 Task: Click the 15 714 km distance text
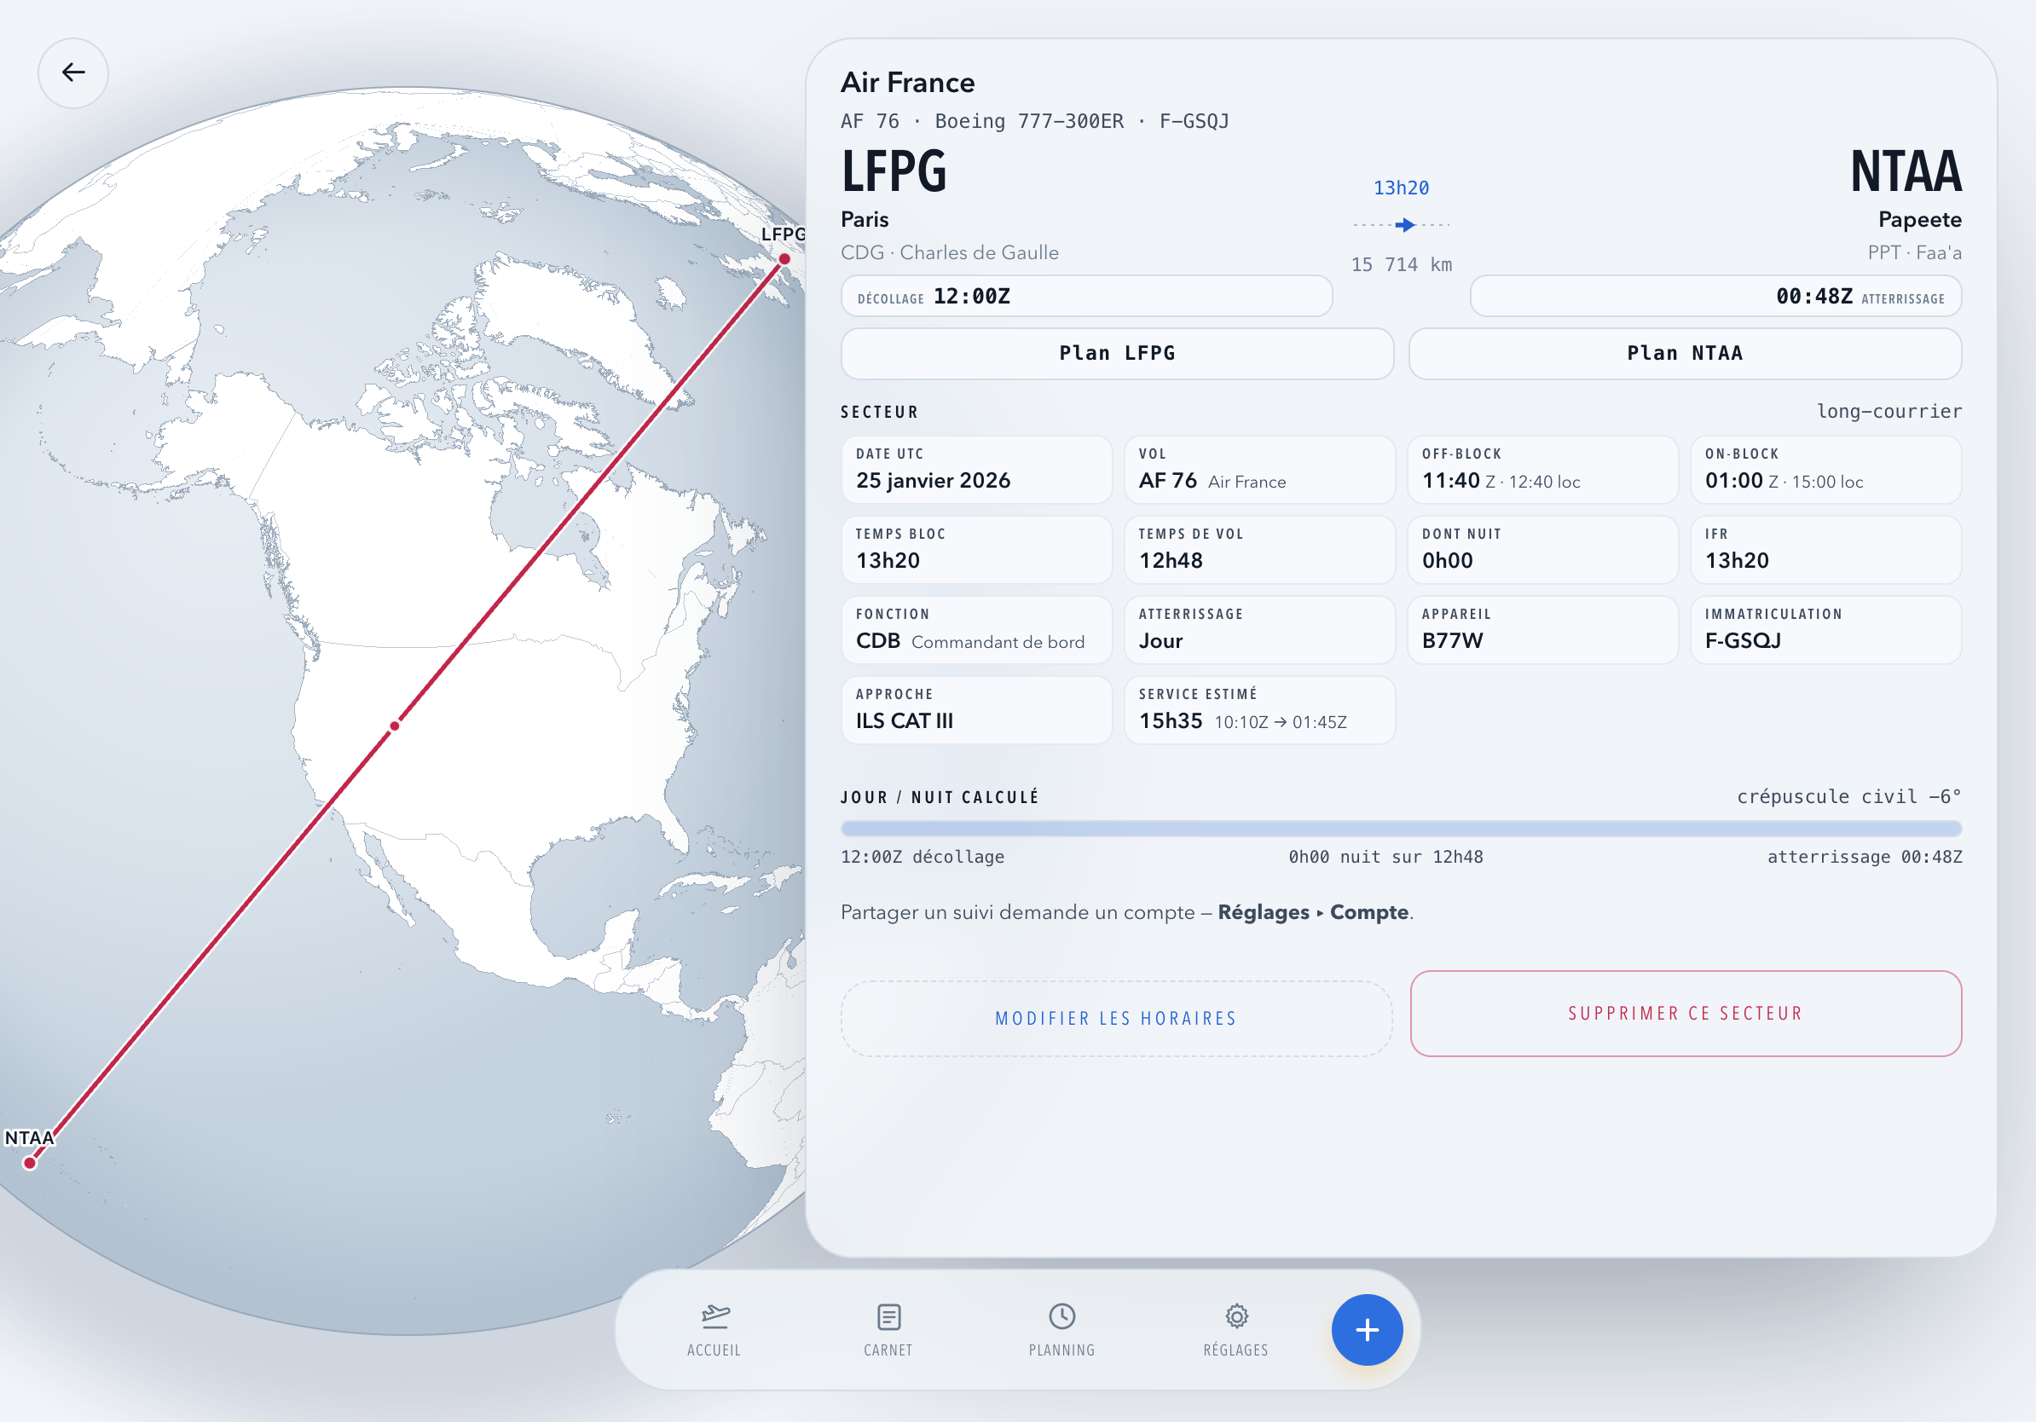1401,264
